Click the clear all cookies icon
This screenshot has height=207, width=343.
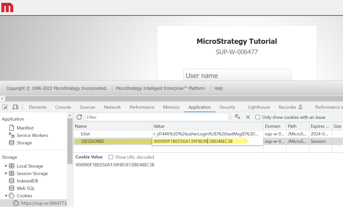237,117
